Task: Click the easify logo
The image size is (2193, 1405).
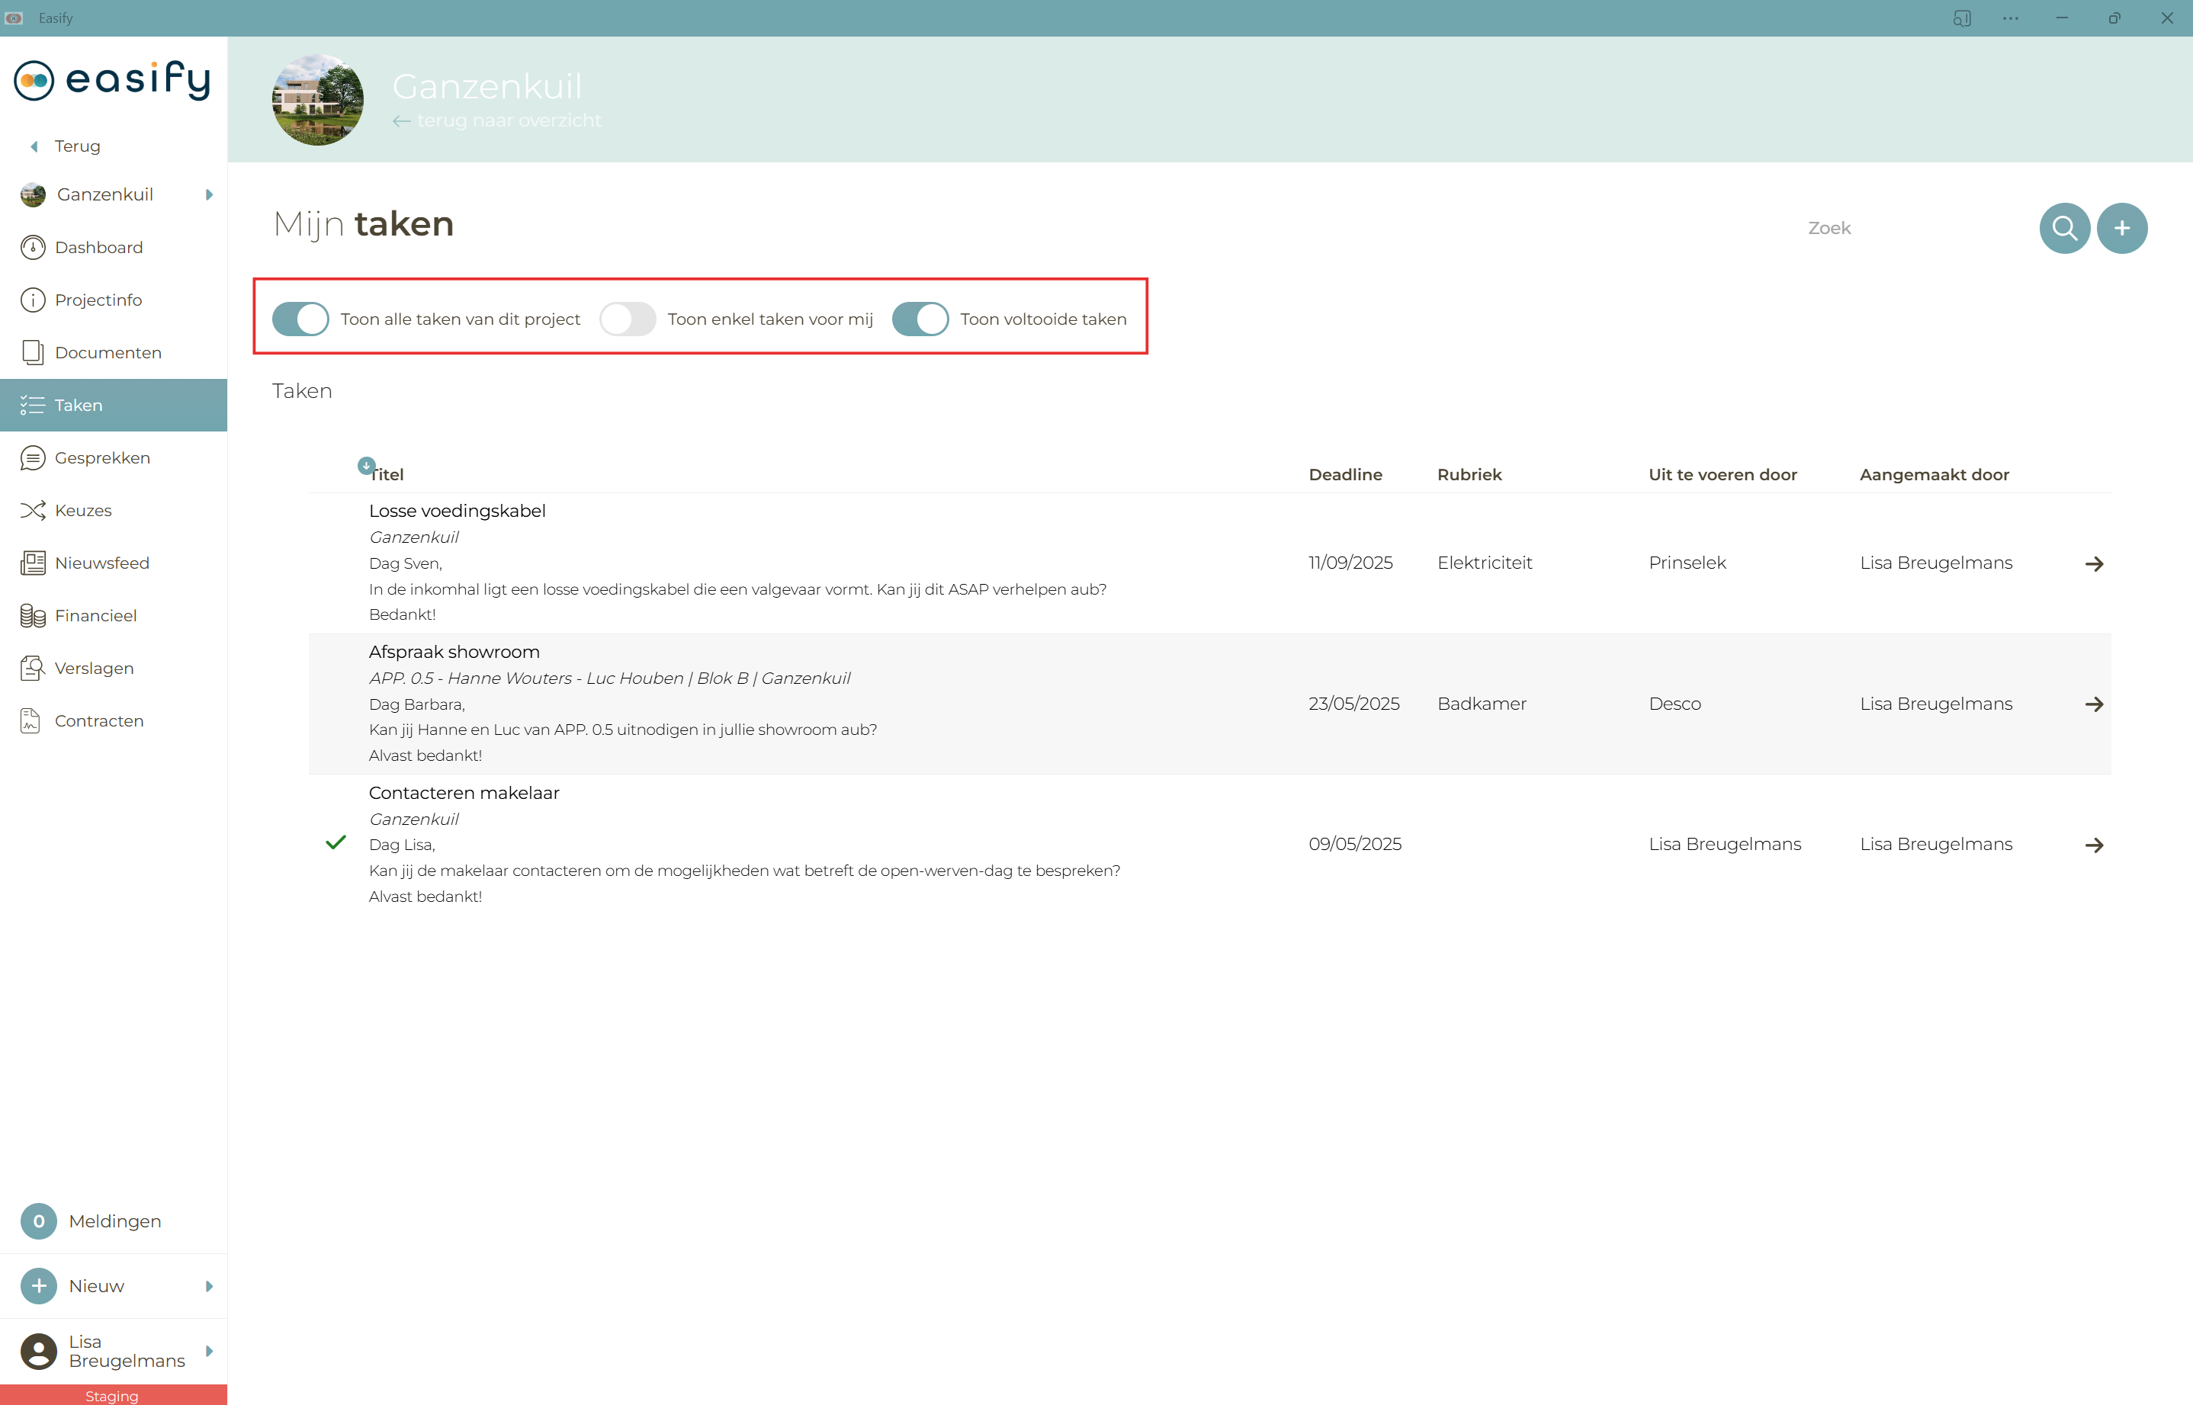Action: (112, 79)
